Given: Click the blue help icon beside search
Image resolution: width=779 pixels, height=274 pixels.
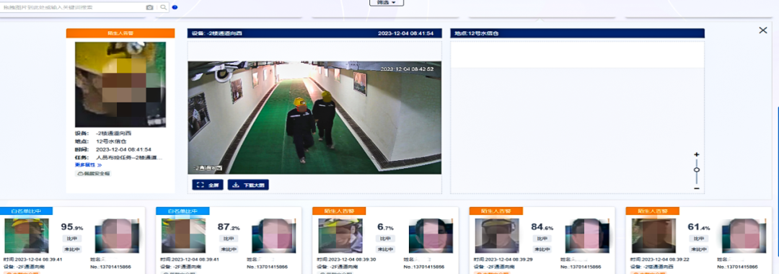Looking at the screenshot, I should pyautogui.click(x=175, y=7).
